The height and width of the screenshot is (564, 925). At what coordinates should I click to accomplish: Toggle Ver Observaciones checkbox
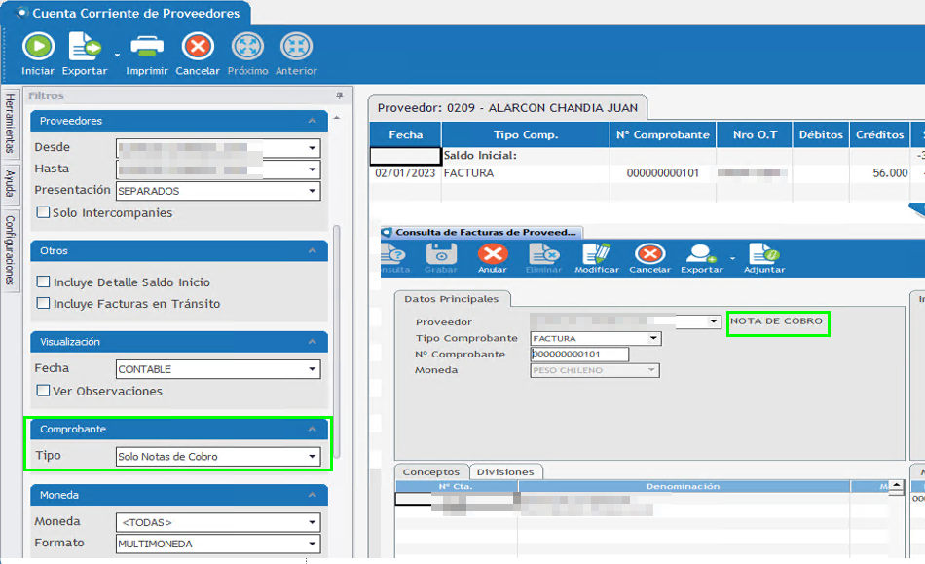coord(43,391)
